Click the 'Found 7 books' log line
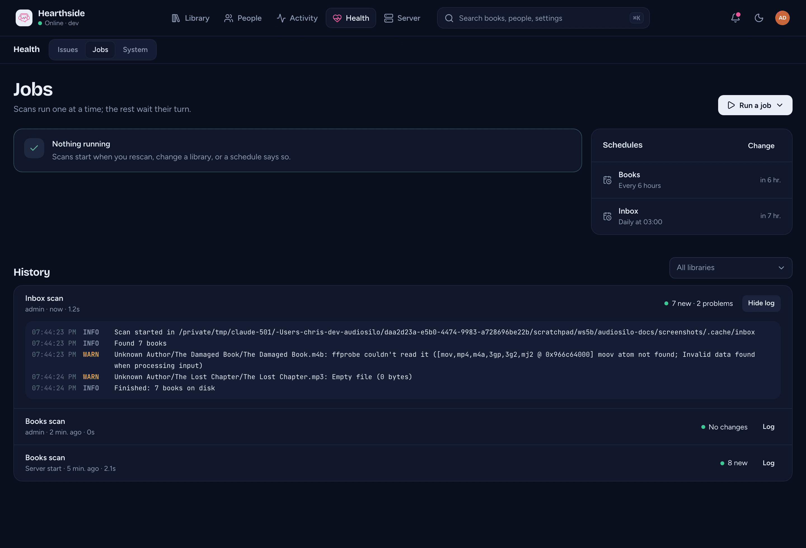Viewport: 806px width, 548px height. 140,343
